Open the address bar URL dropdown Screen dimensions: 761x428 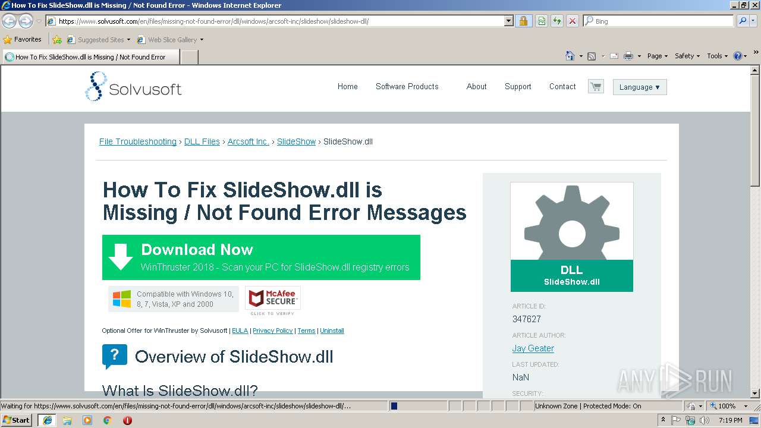(x=509, y=21)
